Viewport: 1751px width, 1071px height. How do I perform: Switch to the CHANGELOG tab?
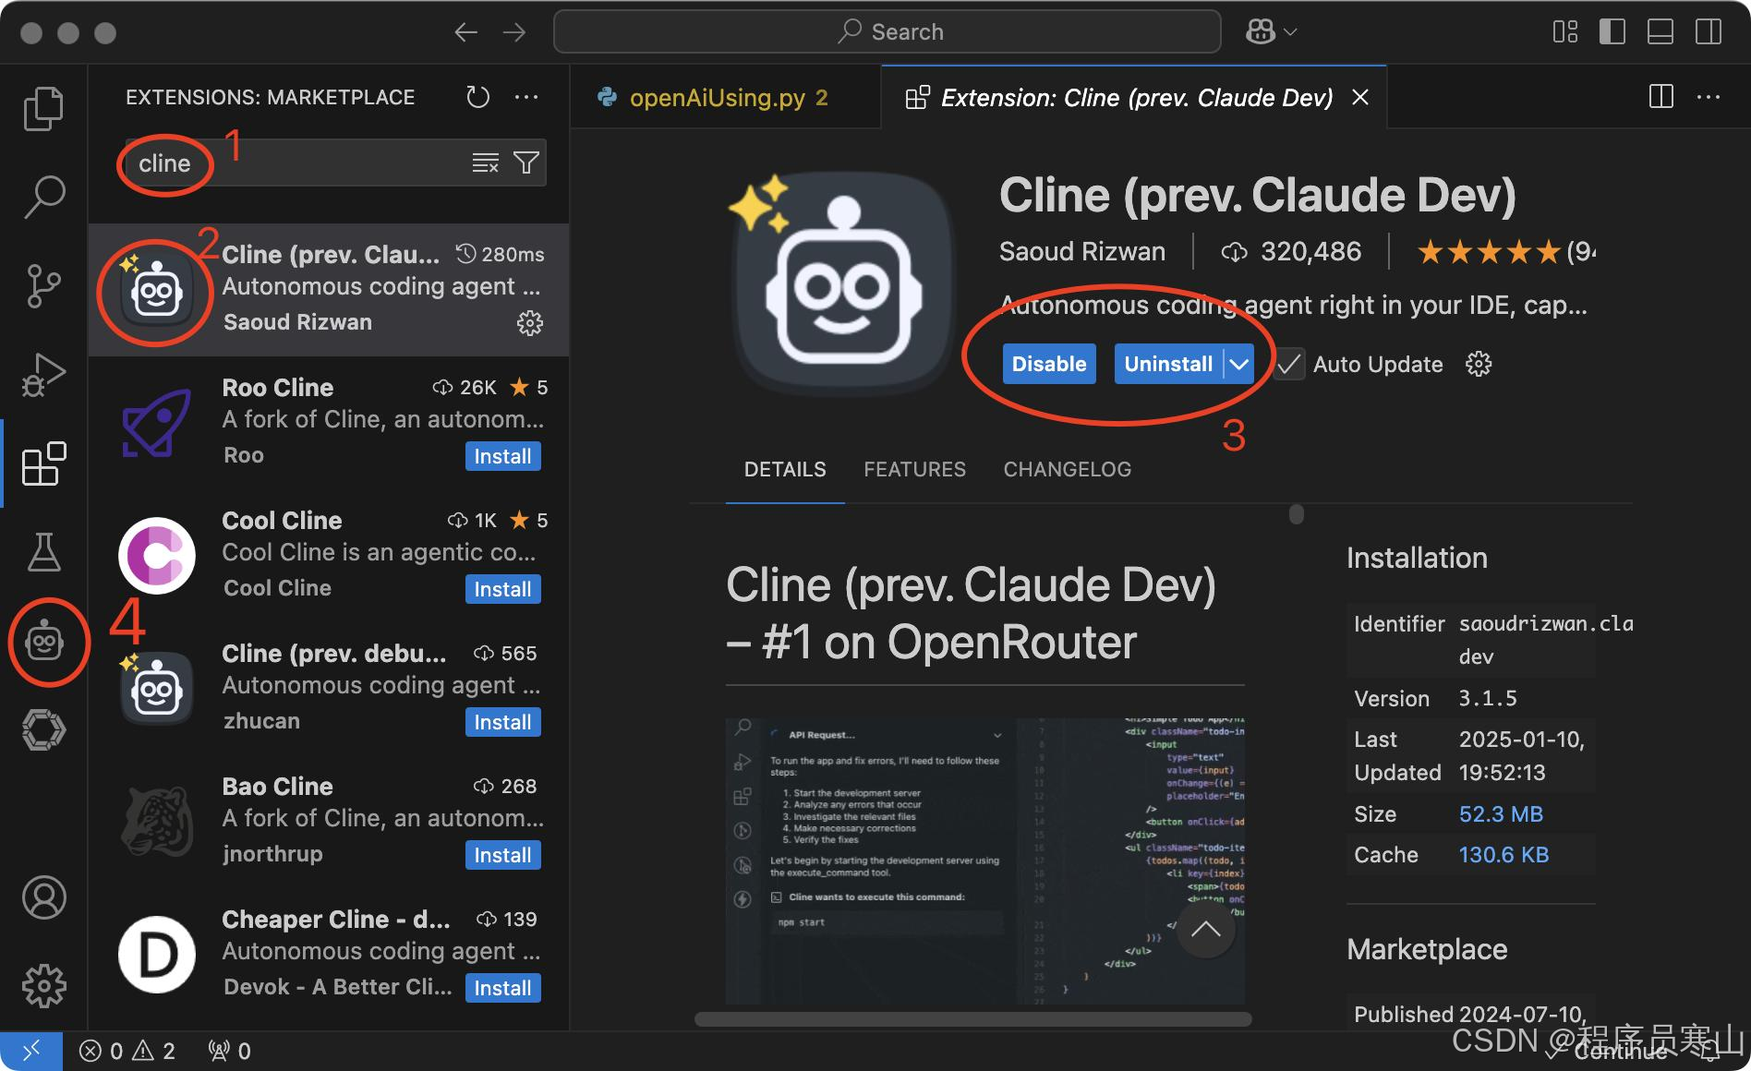coord(1067,469)
